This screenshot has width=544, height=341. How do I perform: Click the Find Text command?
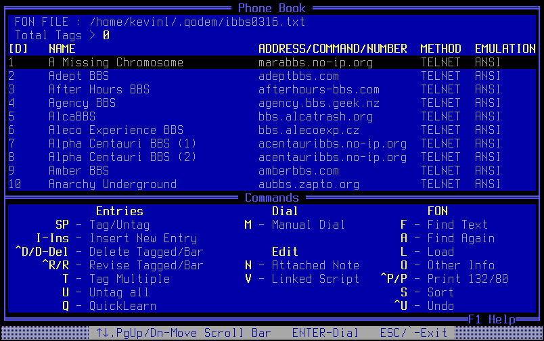pyautogui.click(x=457, y=225)
